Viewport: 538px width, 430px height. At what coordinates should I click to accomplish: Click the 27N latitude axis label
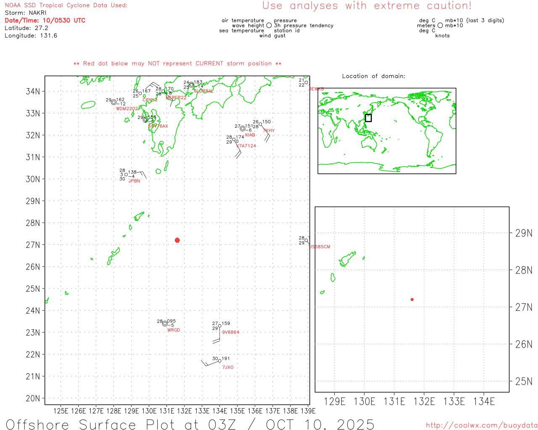[33, 245]
